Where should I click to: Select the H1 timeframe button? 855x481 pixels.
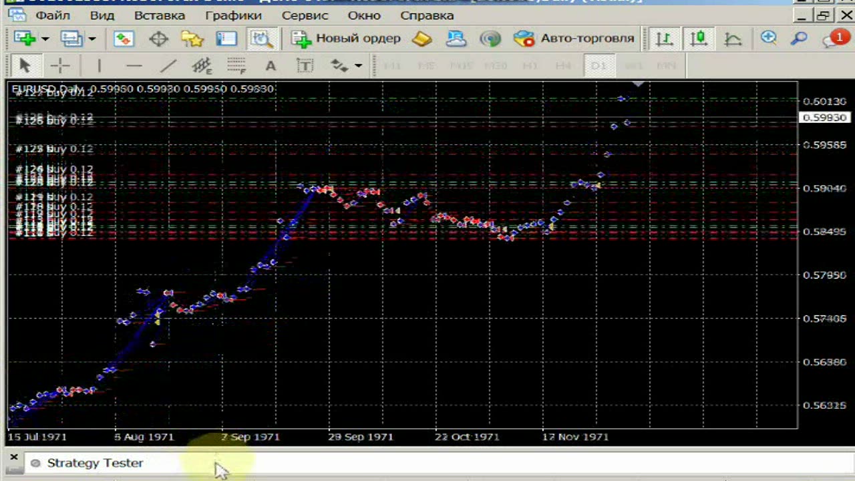530,65
